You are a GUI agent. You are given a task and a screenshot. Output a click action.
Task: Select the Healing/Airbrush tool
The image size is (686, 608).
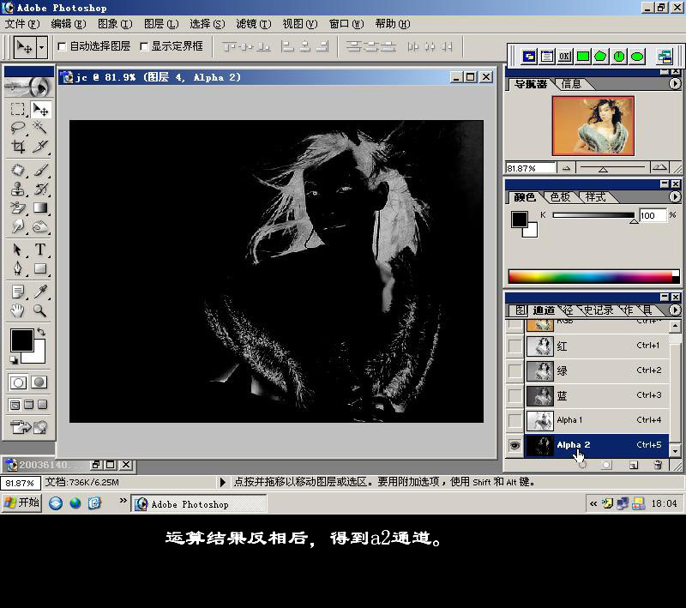coord(18,170)
